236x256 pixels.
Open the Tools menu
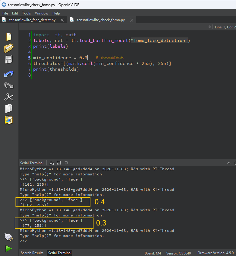click(x=26, y=13)
